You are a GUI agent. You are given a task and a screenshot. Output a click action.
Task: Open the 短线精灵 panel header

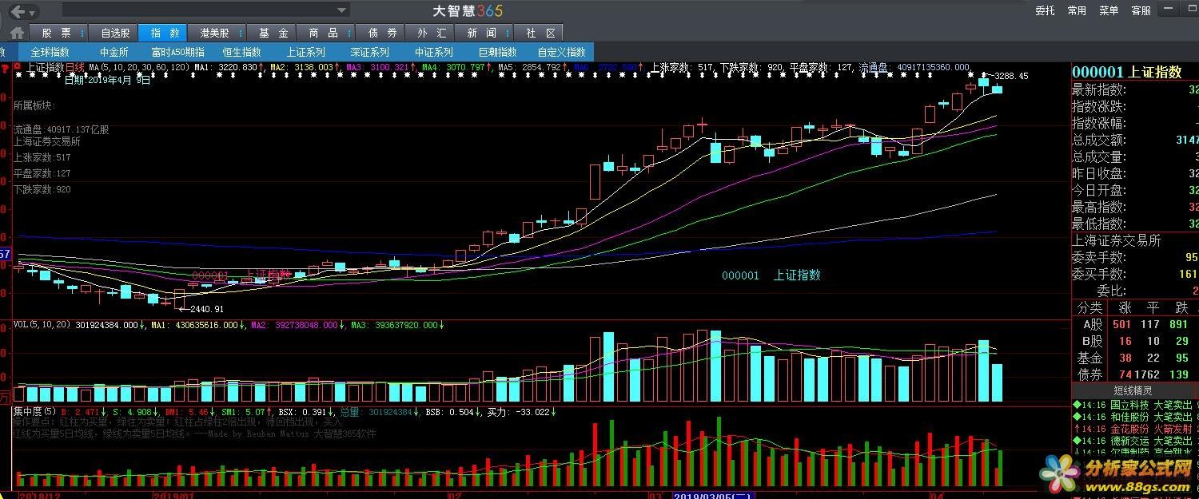1133,391
